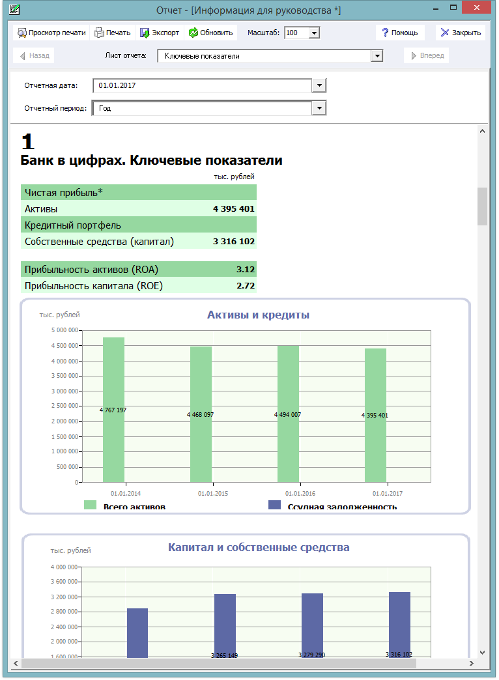
Task: Click the blue Ссудная задолженность legend swatch
Action: pos(275,505)
